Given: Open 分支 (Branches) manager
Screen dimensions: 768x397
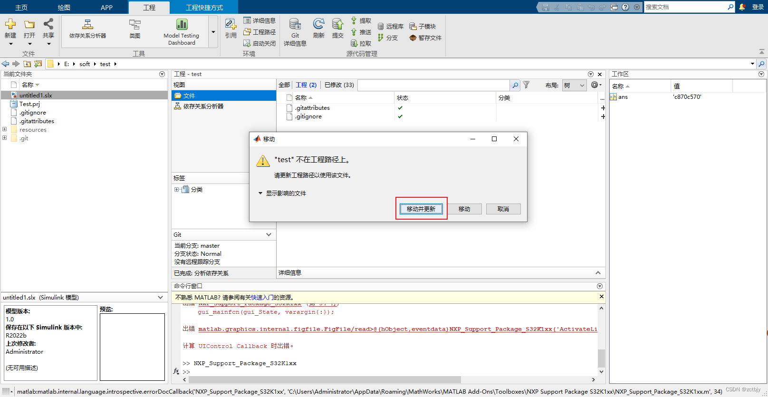Looking at the screenshot, I should (x=388, y=38).
